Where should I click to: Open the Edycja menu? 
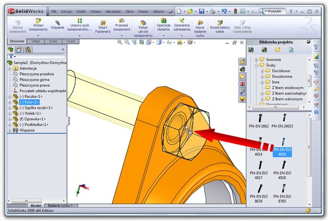point(66,12)
